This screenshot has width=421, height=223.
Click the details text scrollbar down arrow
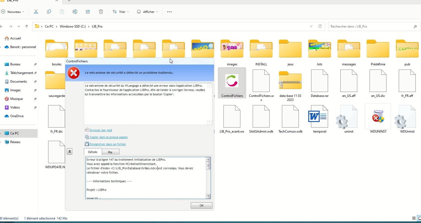tap(208, 196)
